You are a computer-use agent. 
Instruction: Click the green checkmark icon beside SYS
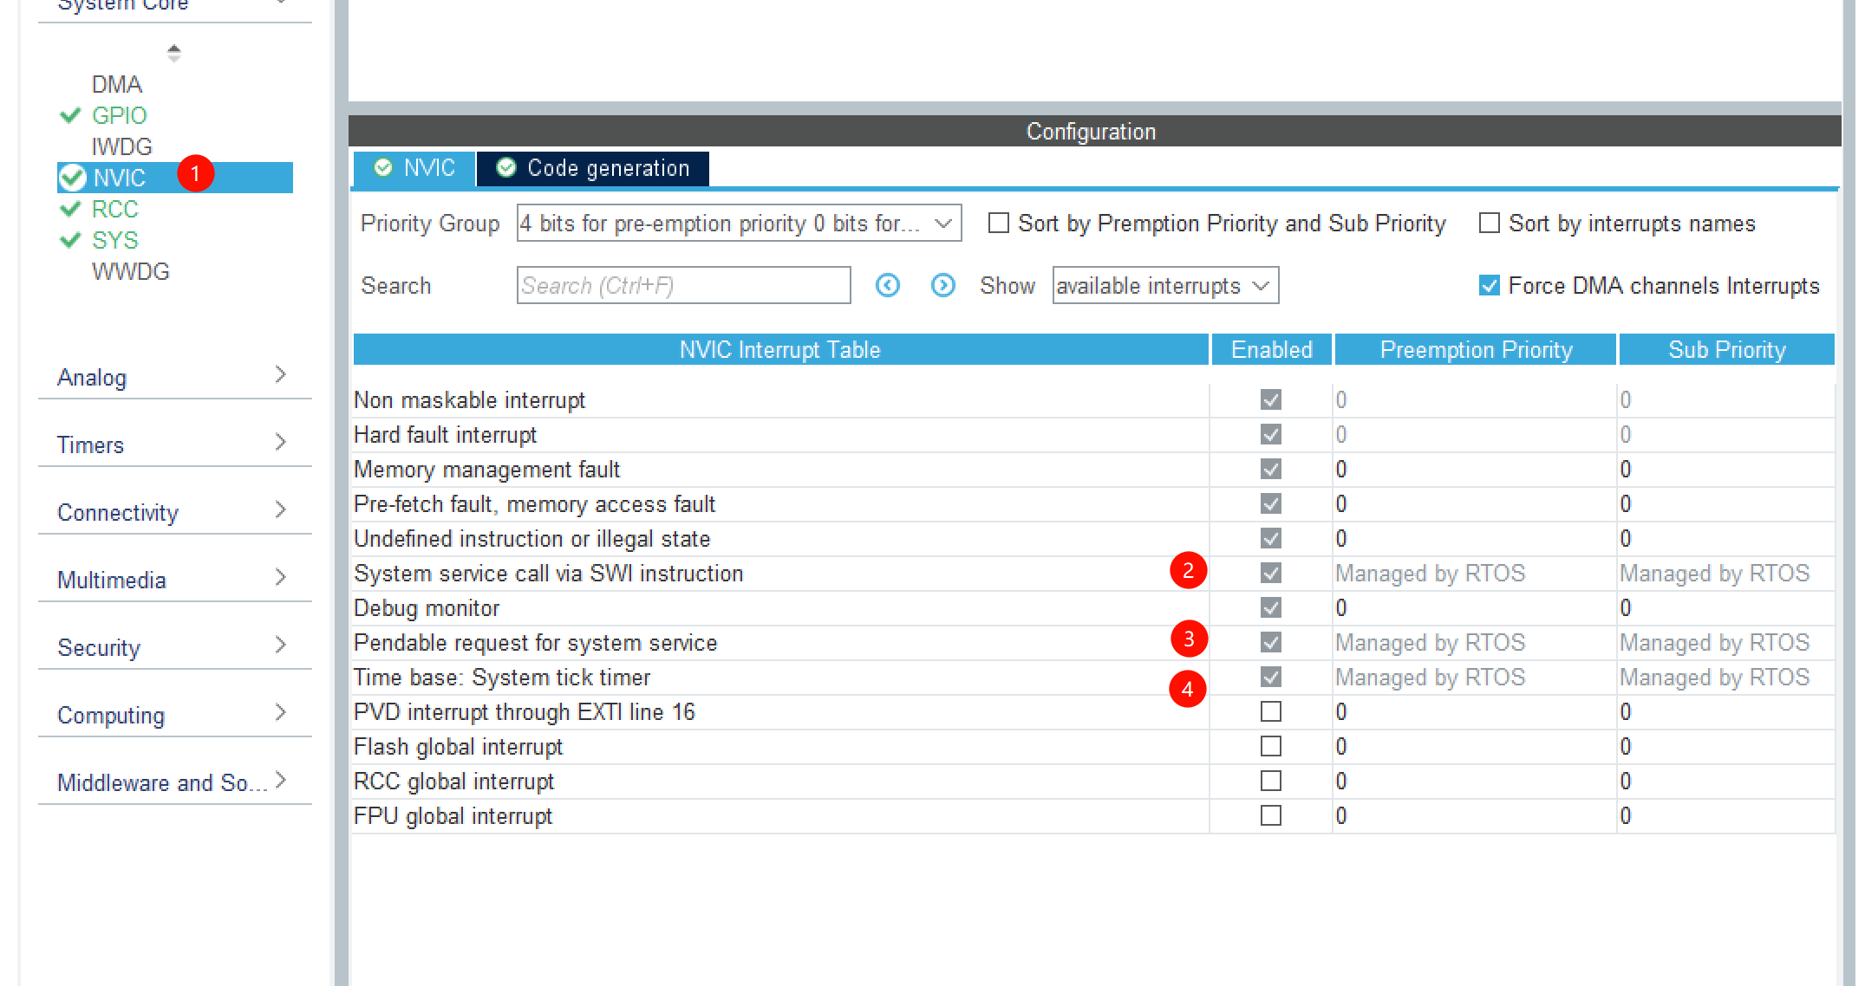click(x=70, y=240)
